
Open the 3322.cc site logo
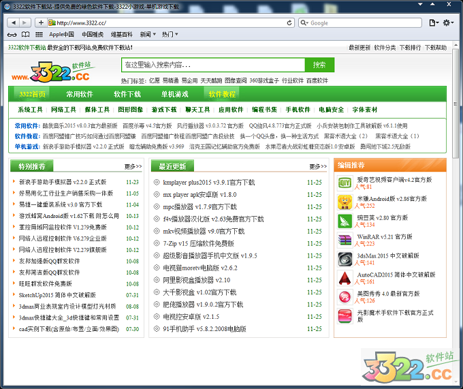click(x=53, y=71)
